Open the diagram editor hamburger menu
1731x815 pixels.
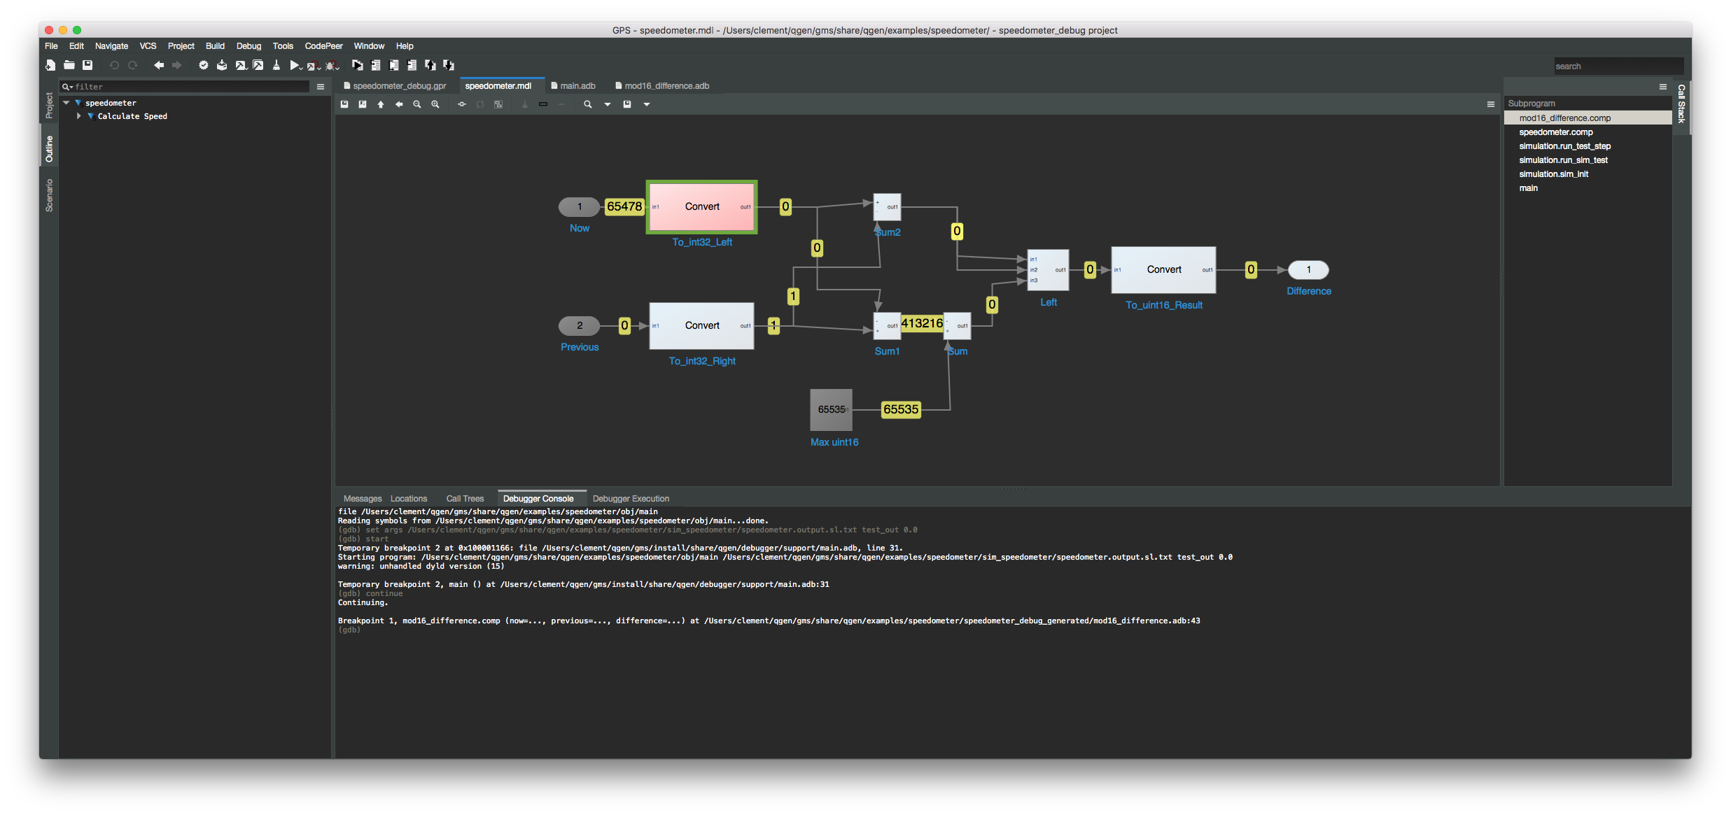1491,104
